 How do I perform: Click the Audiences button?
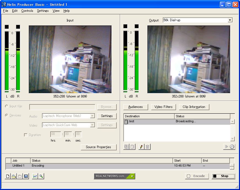click(x=135, y=107)
